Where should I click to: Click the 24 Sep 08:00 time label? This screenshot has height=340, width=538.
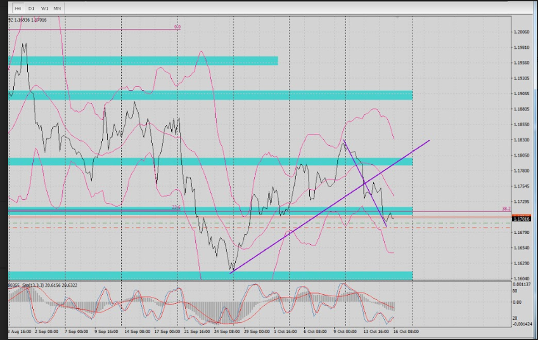coord(227,332)
